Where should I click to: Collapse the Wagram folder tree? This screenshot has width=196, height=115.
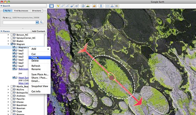tap(8, 44)
